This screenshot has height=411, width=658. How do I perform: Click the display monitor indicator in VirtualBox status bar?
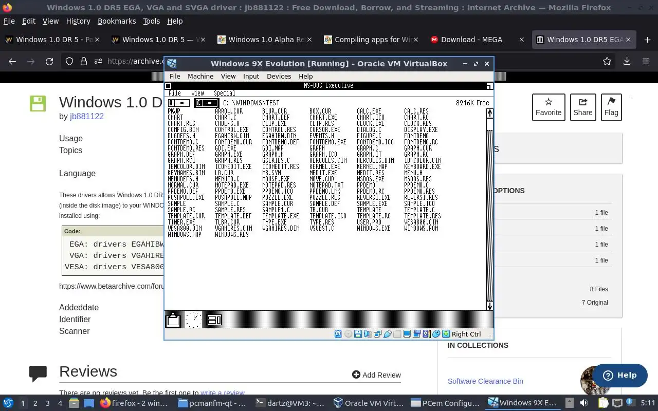click(407, 334)
